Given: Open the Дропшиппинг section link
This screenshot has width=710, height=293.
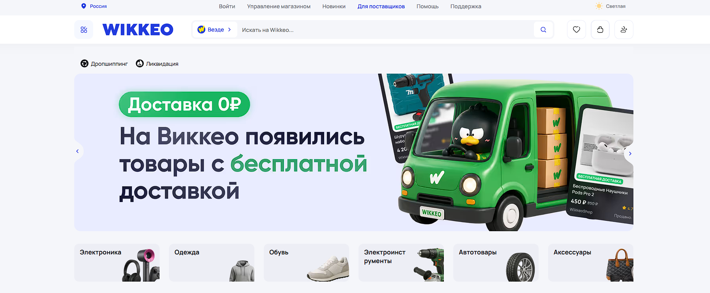Looking at the screenshot, I should [x=104, y=63].
